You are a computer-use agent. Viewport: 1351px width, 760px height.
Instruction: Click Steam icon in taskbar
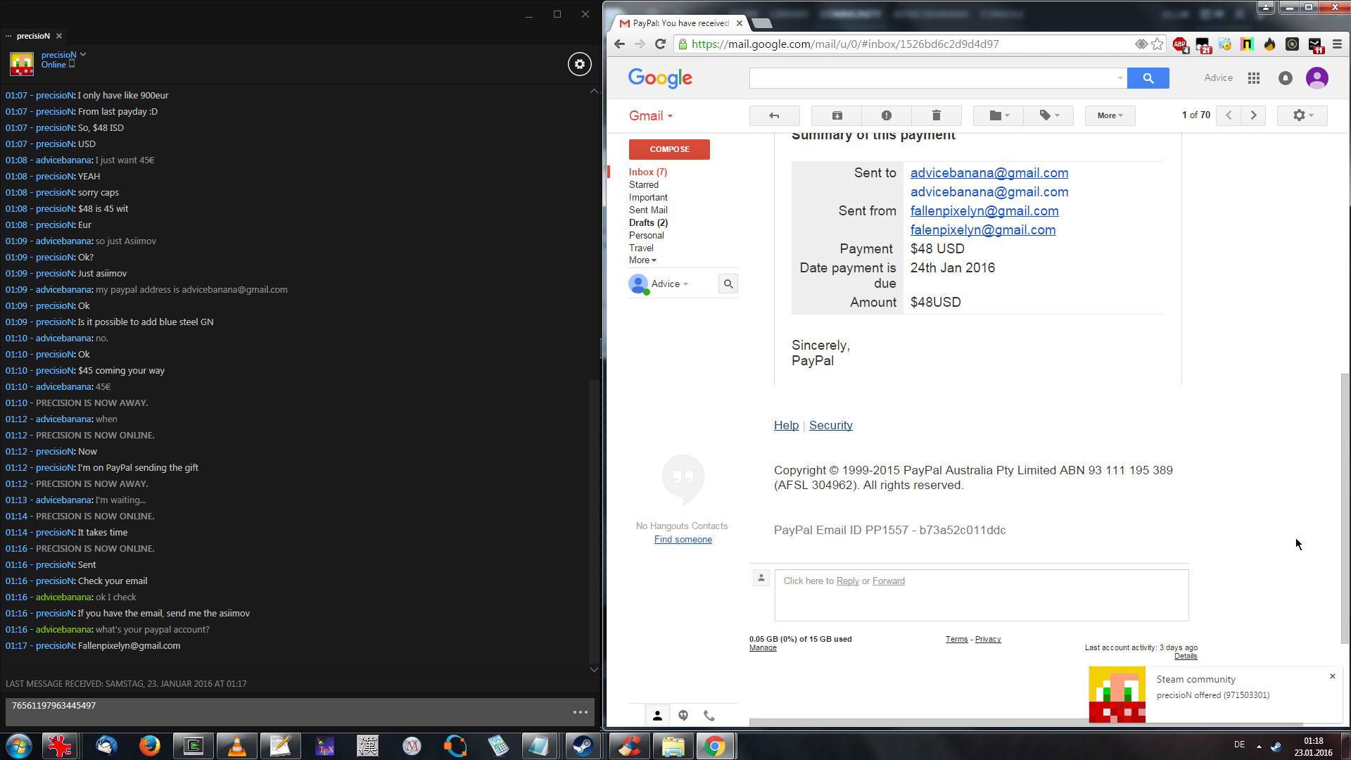click(582, 746)
